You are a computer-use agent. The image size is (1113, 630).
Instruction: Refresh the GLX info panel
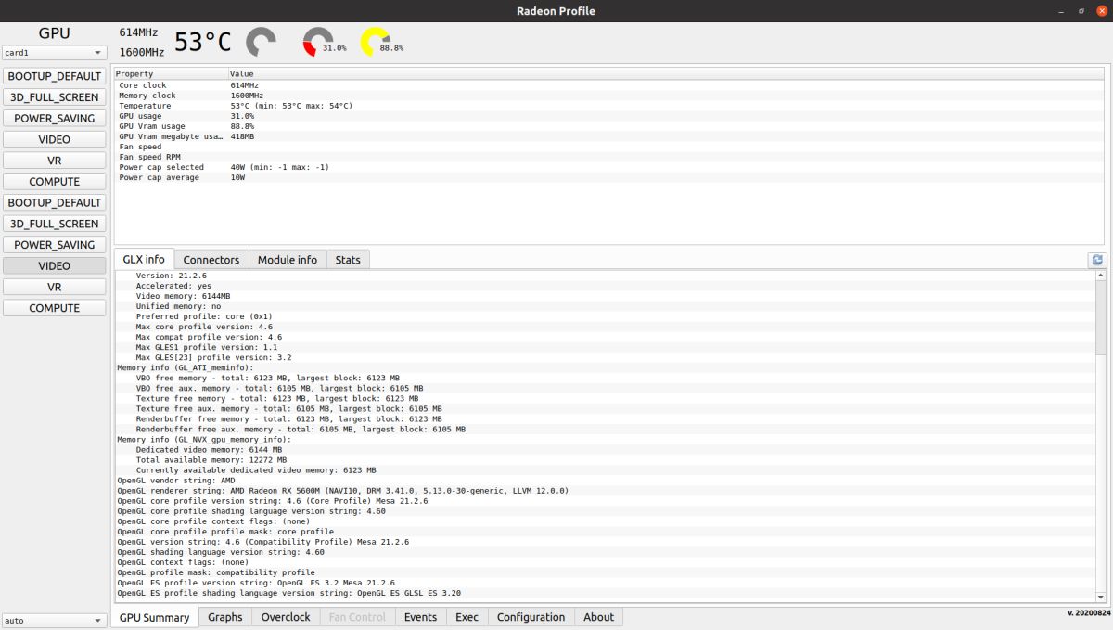(1097, 261)
